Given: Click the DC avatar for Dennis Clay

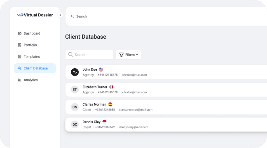Looking at the screenshot, I should (x=75, y=125).
